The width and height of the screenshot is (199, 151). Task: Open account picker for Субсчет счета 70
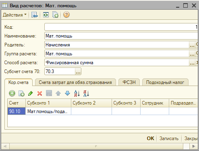(78, 71)
